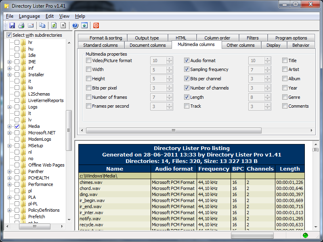Click the web browser globe icon
The width and height of the screenshot is (323, 242).
tap(84, 25)
